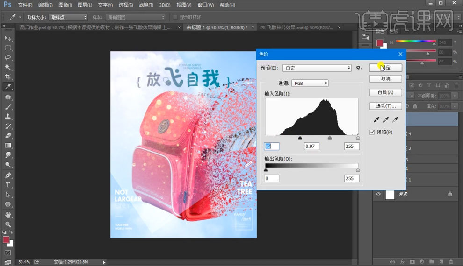Click the 选项(T)... button
The image size is (463, 266).
[x=385, y=106]
